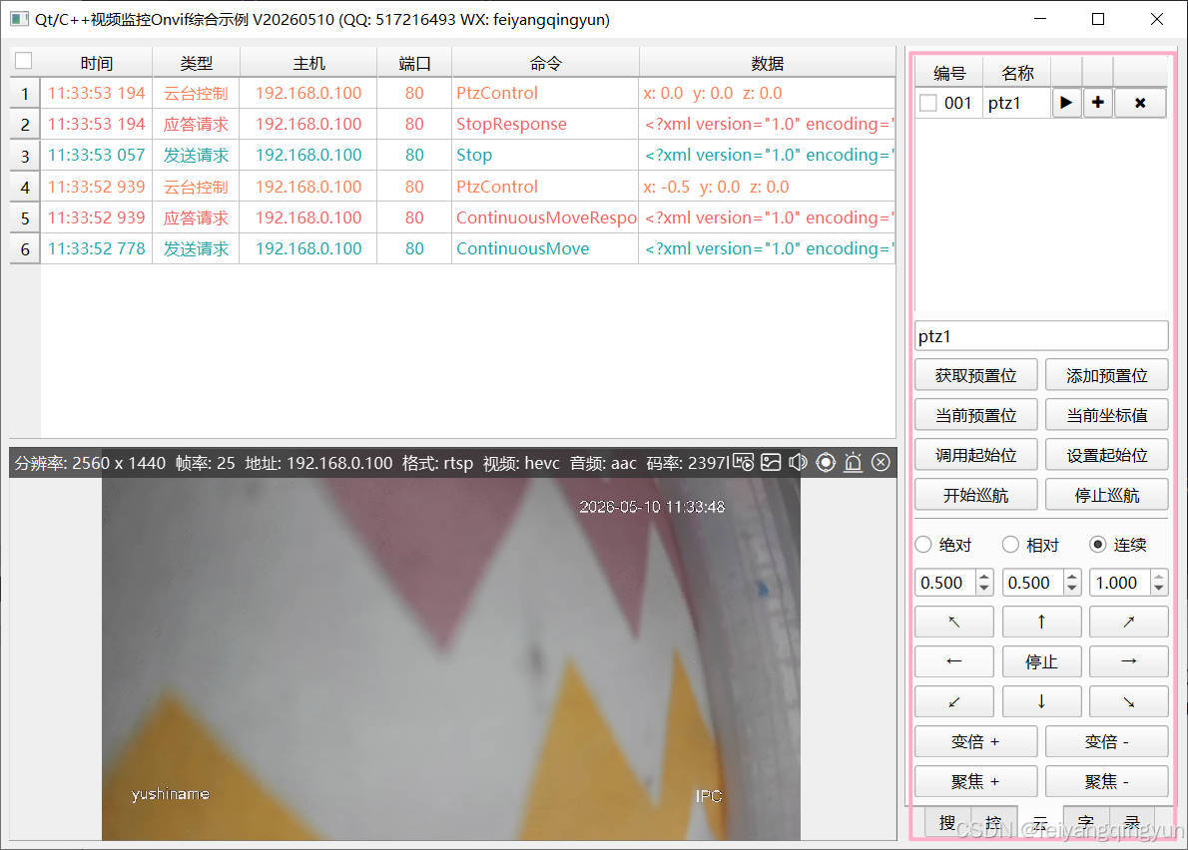Click the alarm siren icon in video toolbar
1188x850 pixels.
[x=854, y=462]
